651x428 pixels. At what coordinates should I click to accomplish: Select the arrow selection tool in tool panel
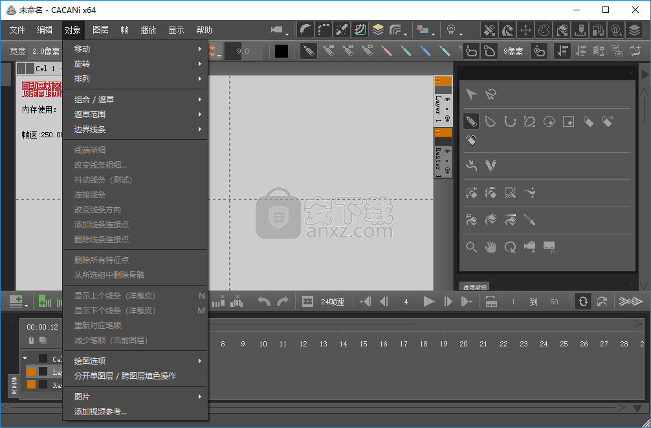471,95
